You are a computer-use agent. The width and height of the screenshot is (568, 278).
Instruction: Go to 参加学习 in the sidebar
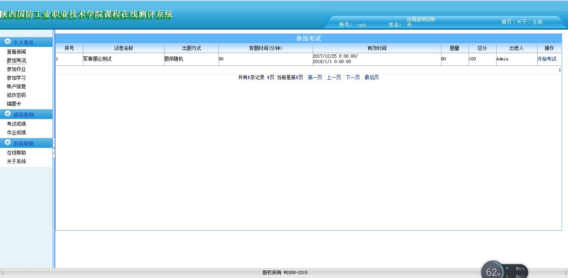(x=16, y=78)
